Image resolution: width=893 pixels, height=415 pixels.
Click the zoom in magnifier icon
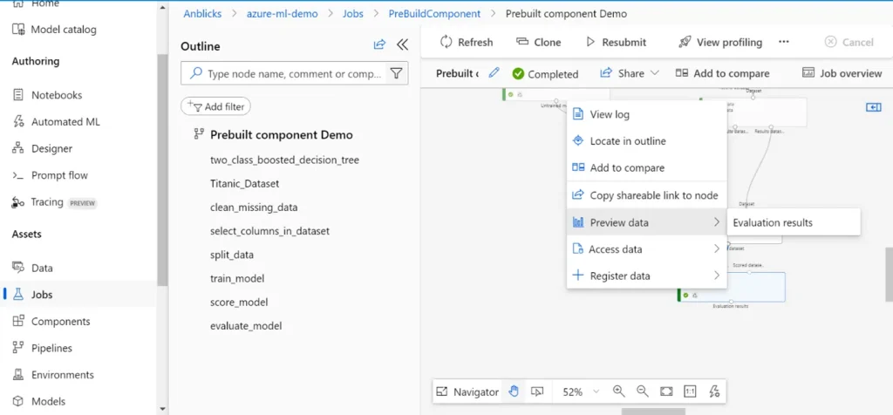click(x=618, y=391)
